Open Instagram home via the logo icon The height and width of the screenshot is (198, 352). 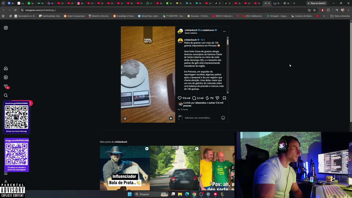pyautogui.click(x=6, y=28)
